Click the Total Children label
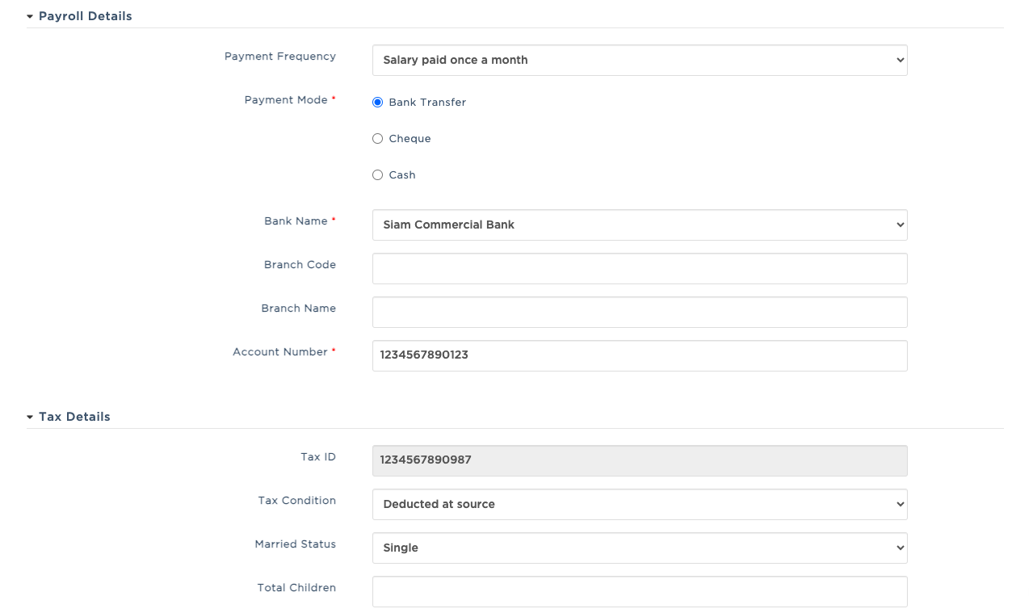Image resolution: width=1029 pixels, height=613 pixels. coord(296,588)
